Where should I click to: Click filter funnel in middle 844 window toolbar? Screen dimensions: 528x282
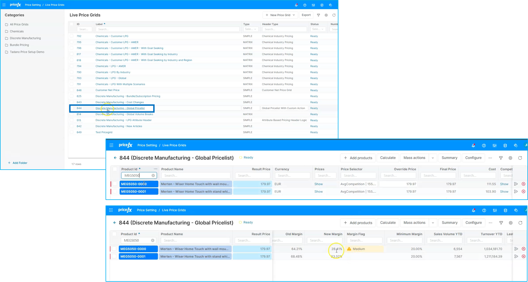pyautogui.click(x=501, y=158)
